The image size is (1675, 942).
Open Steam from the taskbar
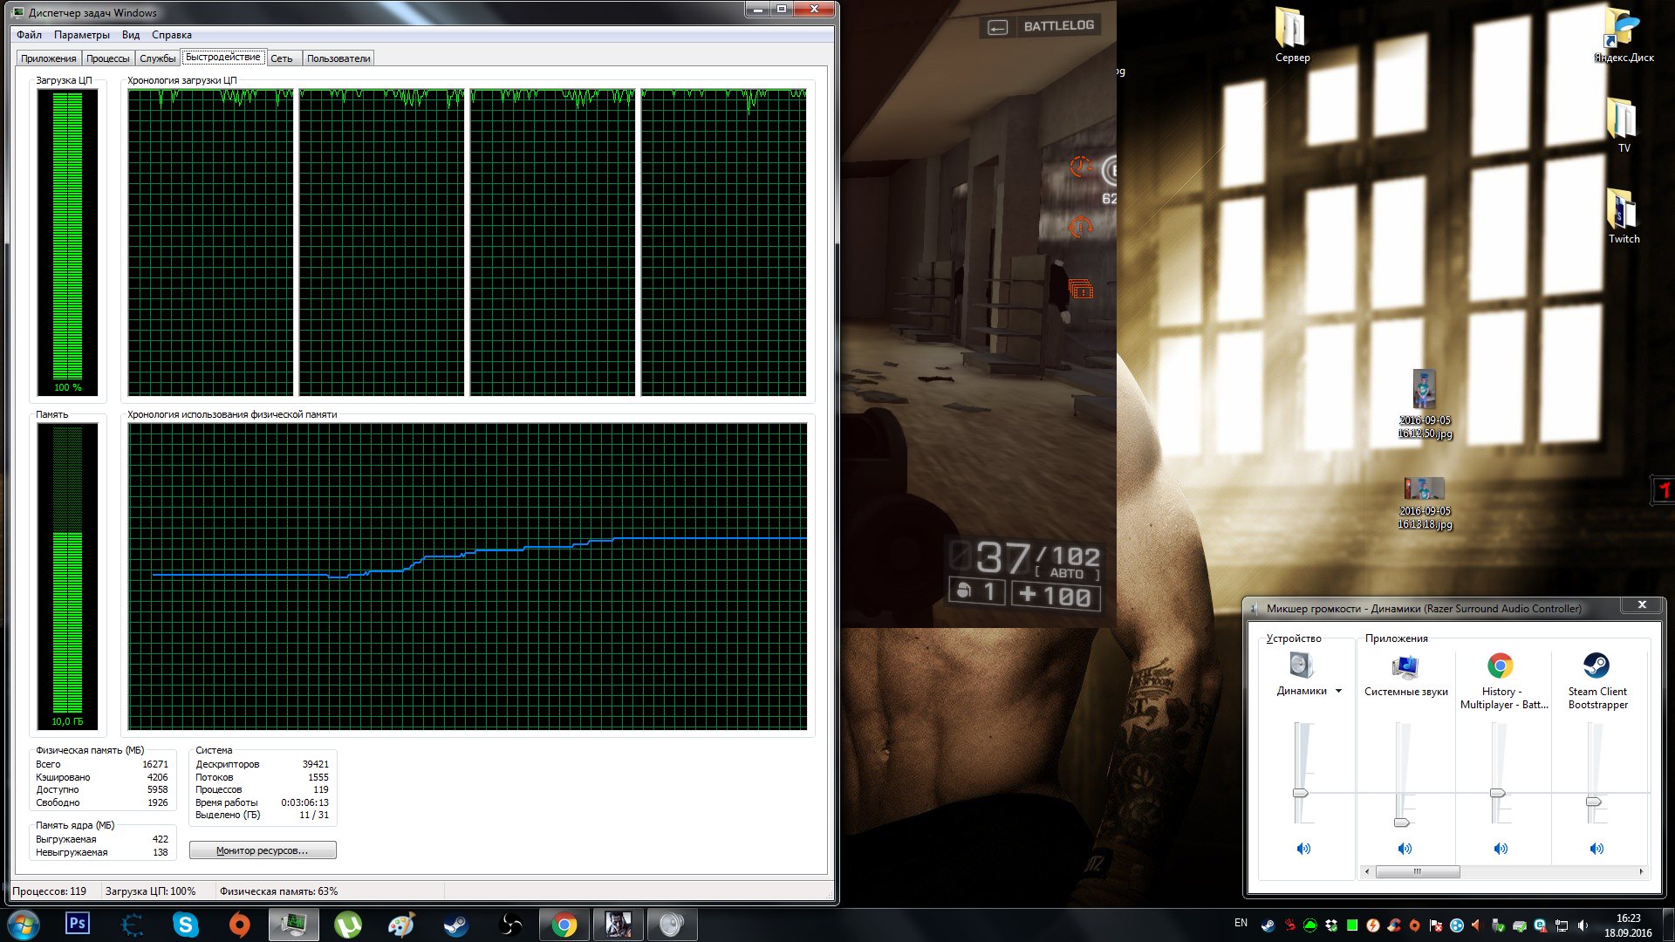(455, 924)
